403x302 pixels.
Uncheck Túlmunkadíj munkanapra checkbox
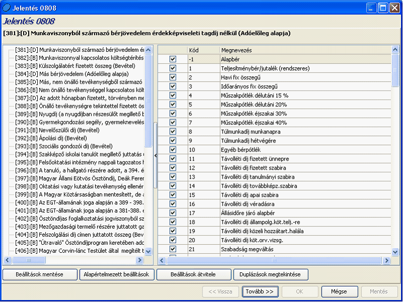(x=173, y=131)
